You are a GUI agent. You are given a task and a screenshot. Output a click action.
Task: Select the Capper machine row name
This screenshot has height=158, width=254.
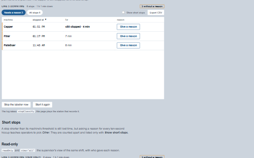8,27
